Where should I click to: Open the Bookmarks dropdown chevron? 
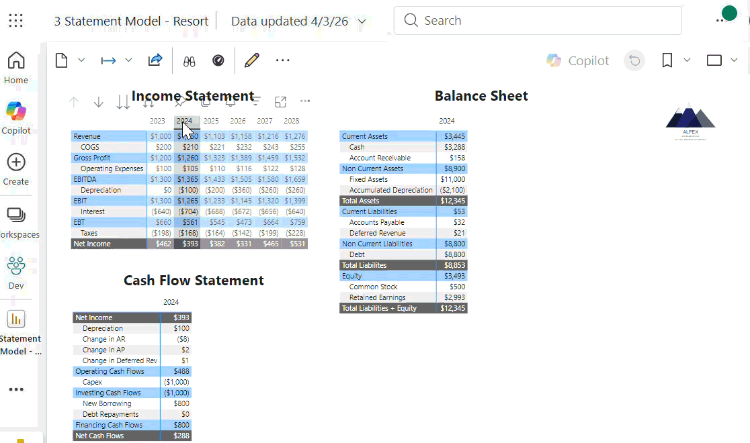click(x=687, y=60)
